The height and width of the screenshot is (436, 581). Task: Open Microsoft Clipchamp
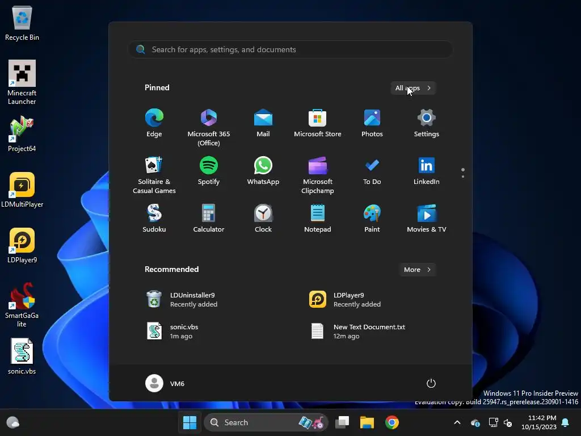[318, 175]
